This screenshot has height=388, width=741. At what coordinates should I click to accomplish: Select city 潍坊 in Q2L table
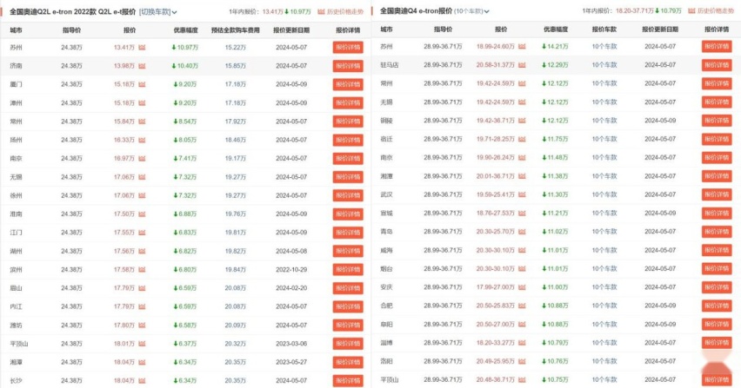point(16,326)
